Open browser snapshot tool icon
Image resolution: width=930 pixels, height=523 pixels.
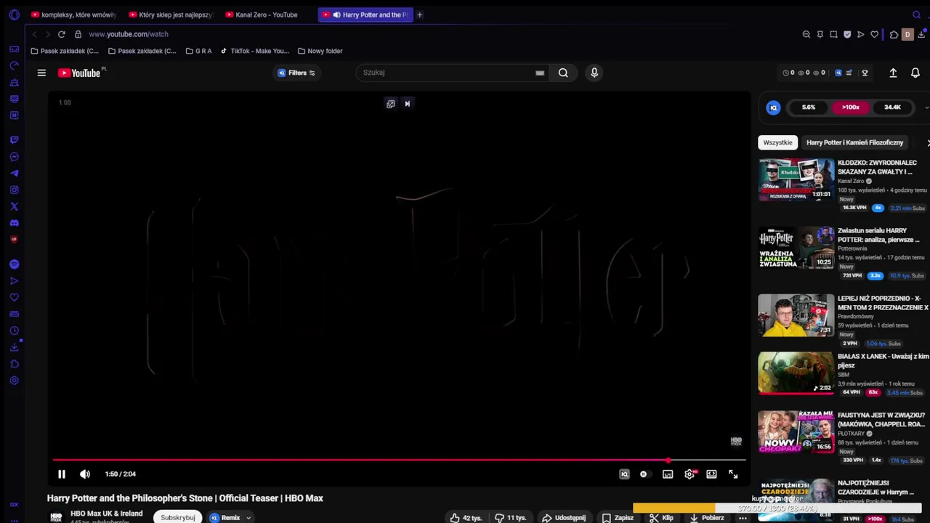tap(833, 34)
